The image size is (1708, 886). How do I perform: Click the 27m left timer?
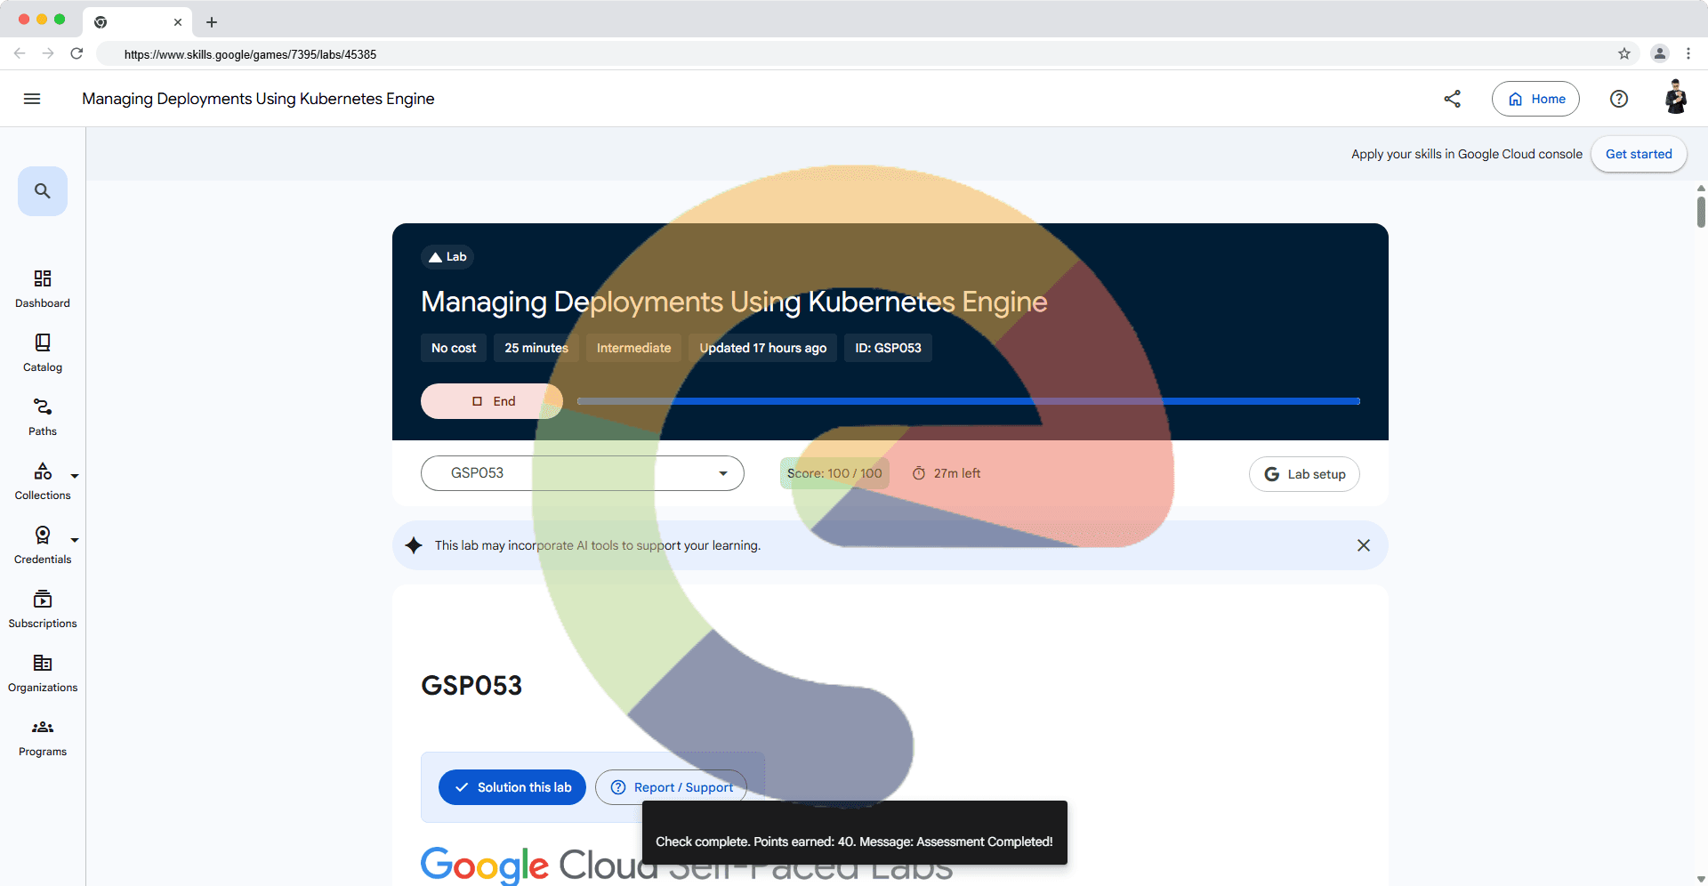pyautogui.click(x=947, y=473)
